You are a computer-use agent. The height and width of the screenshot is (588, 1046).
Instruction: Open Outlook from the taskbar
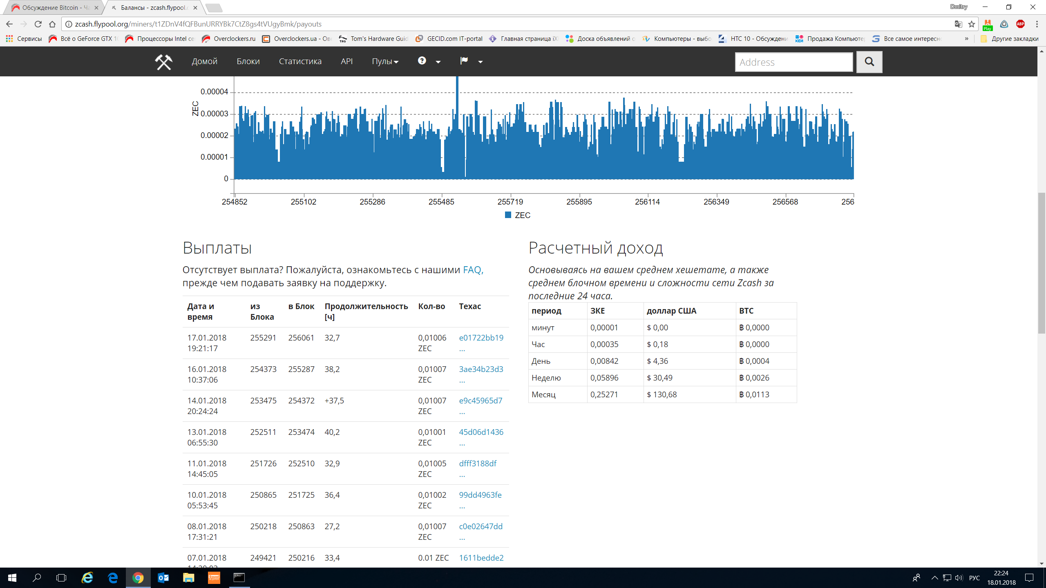click(x=163, y=578)
